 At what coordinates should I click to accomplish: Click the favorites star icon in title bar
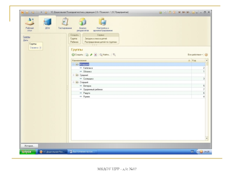coord(46,12)
